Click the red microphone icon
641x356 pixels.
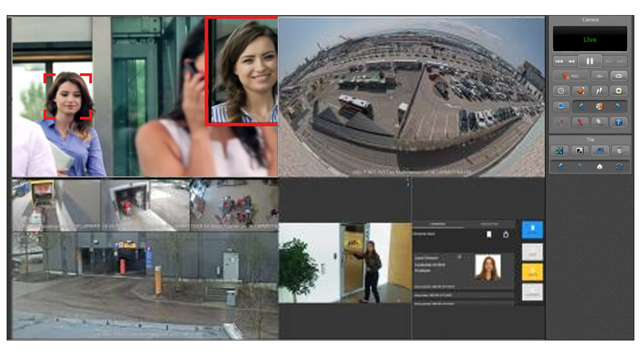coord(561,122)
